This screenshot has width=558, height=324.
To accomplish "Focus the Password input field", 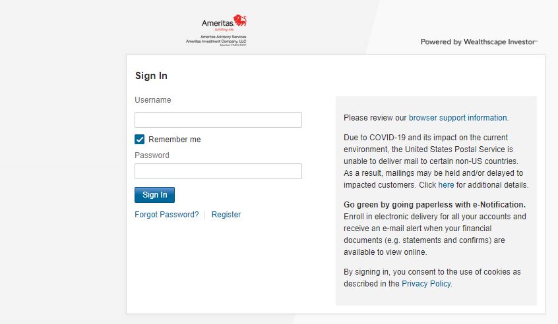I will tap(218, 171).
